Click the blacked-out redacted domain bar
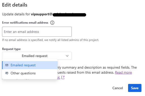This screenshot has width=145, height=96. point(69,15)
